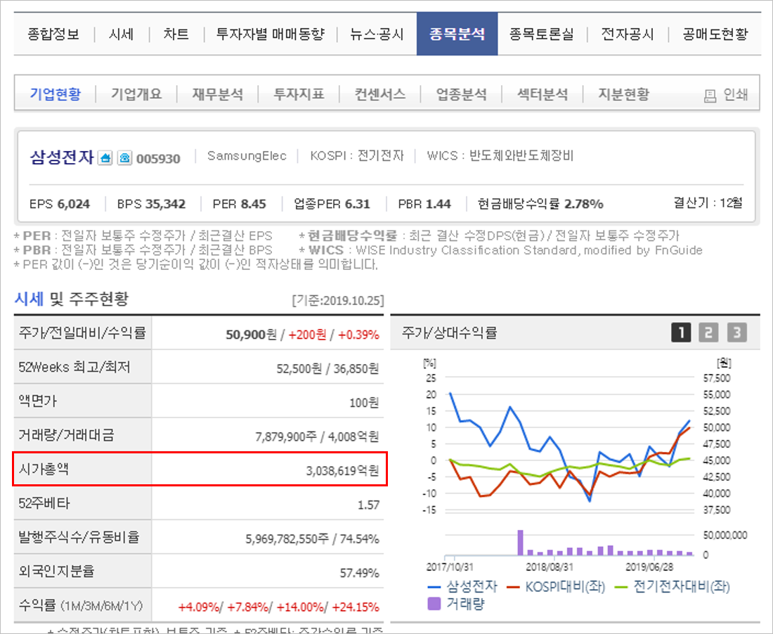773x634 pixels.
Task: Click the 인쇄 print icon
Action: [x=710, y=96]
